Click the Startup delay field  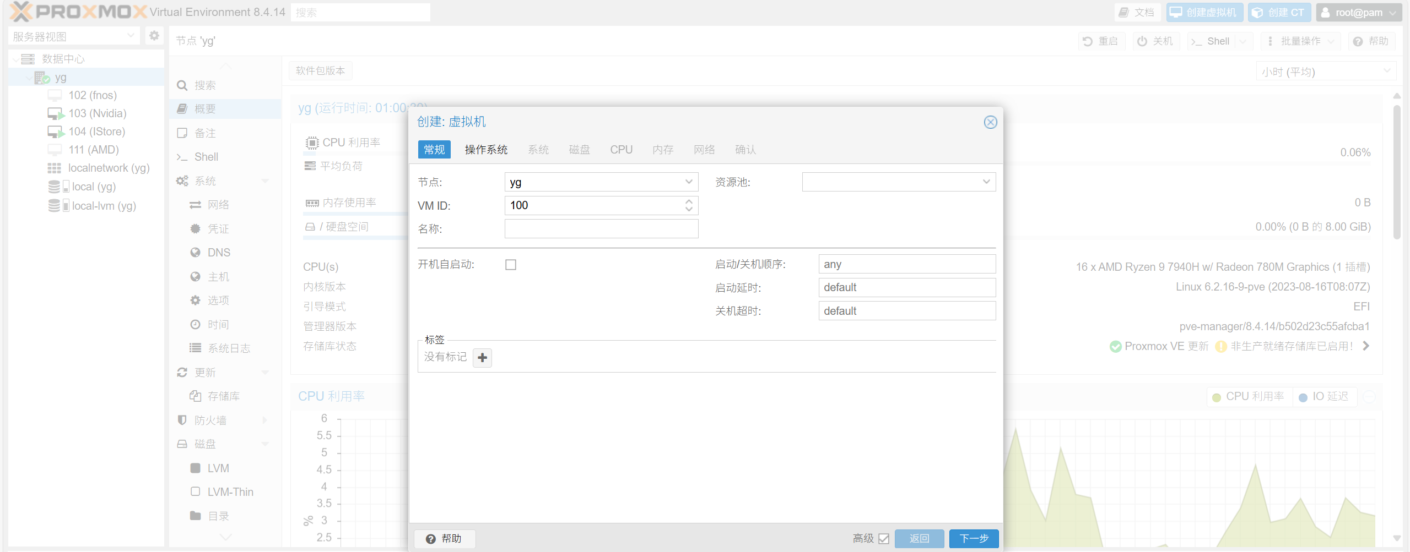(907, 288)
